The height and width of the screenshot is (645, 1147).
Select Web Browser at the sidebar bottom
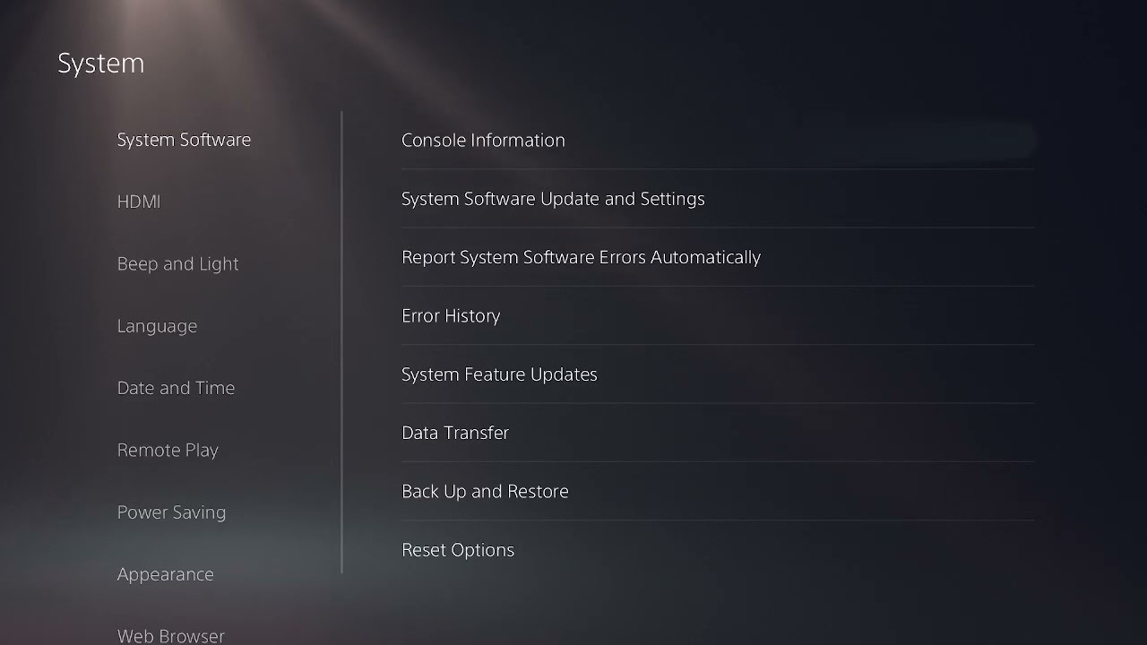[170, 636]
